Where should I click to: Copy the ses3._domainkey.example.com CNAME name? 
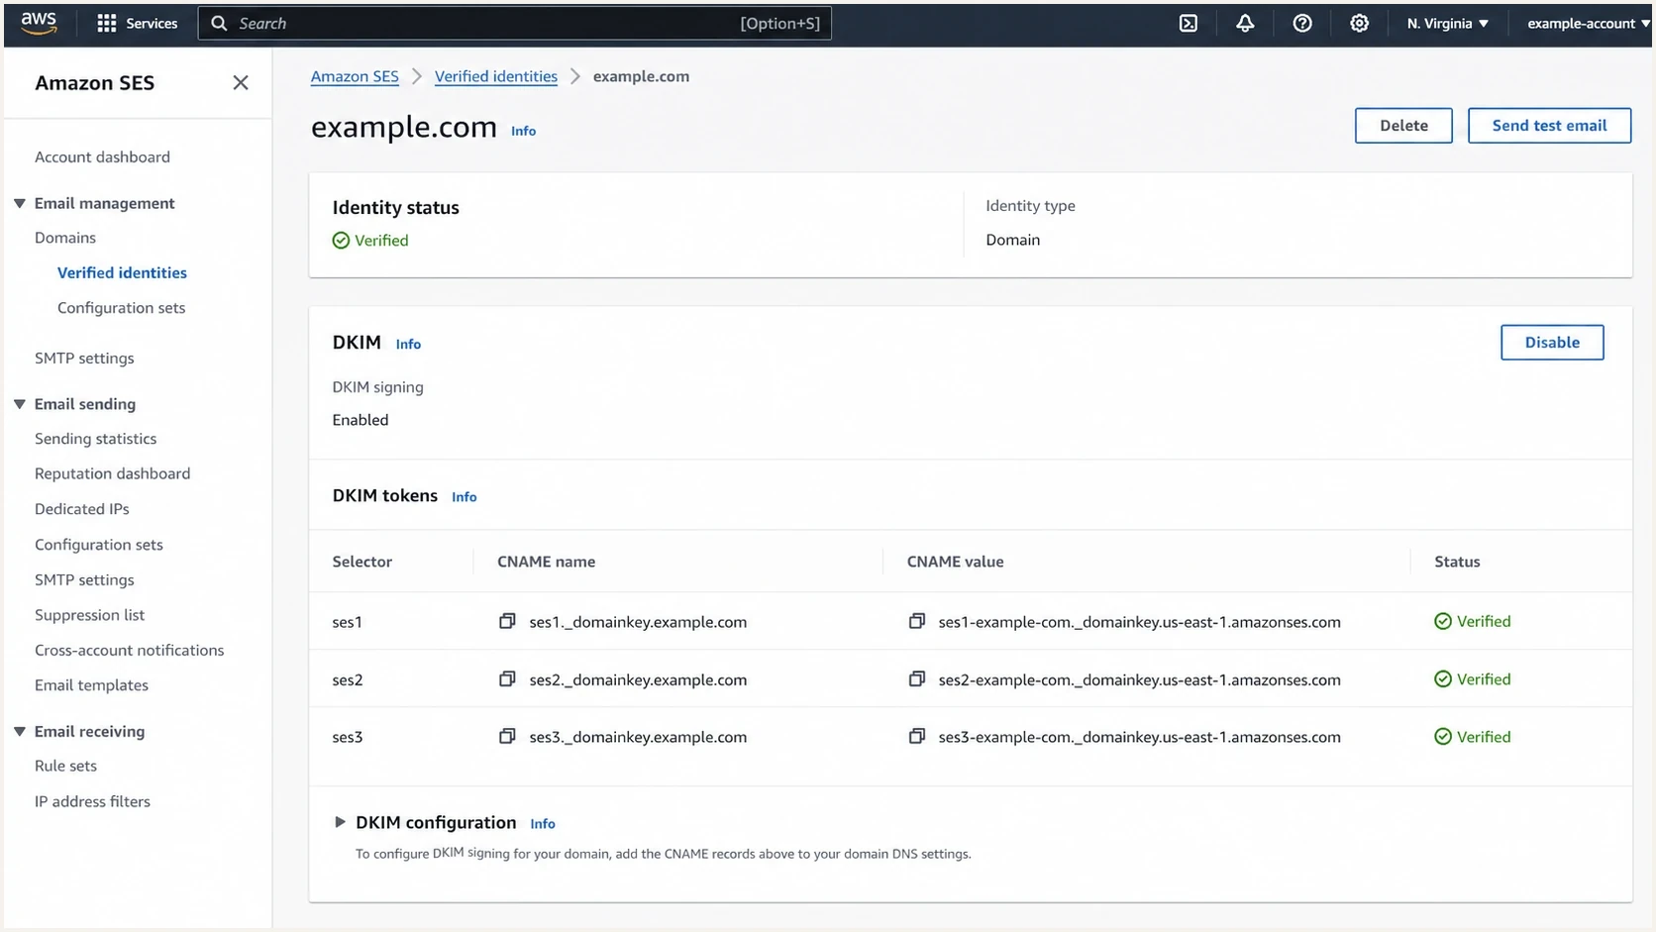[507, 737]
